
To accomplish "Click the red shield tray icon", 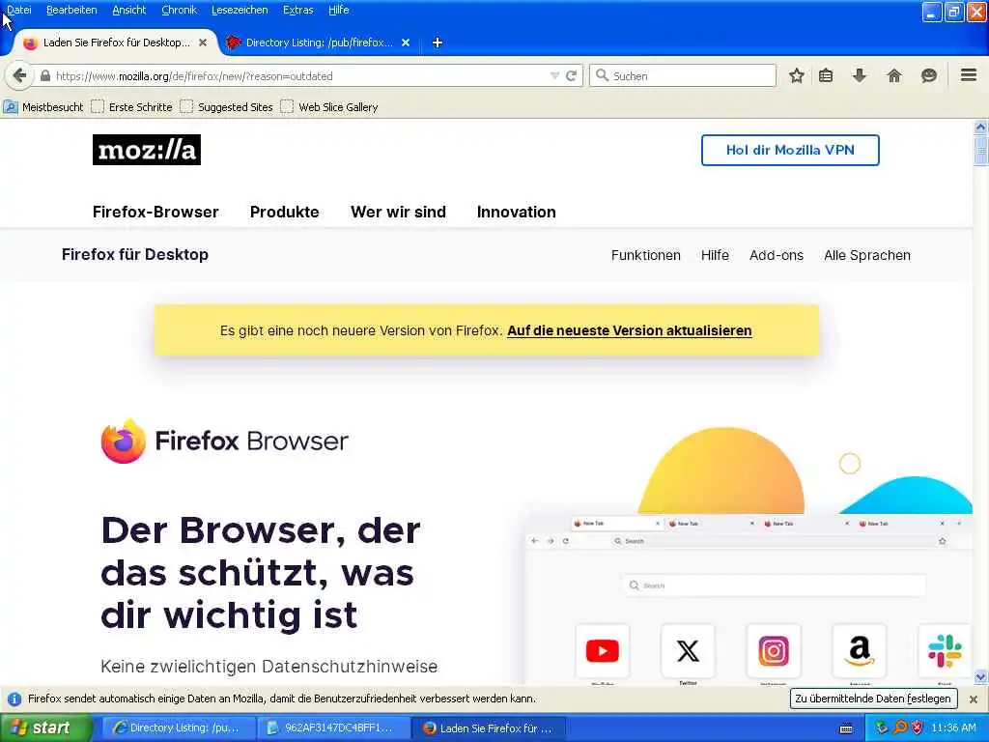I will [x=918, y=728].
